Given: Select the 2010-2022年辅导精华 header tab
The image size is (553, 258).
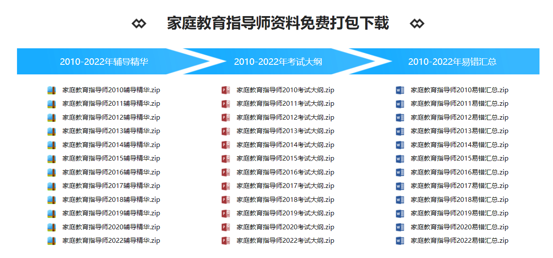Looking at the screenshot, I should click(104, 62).
